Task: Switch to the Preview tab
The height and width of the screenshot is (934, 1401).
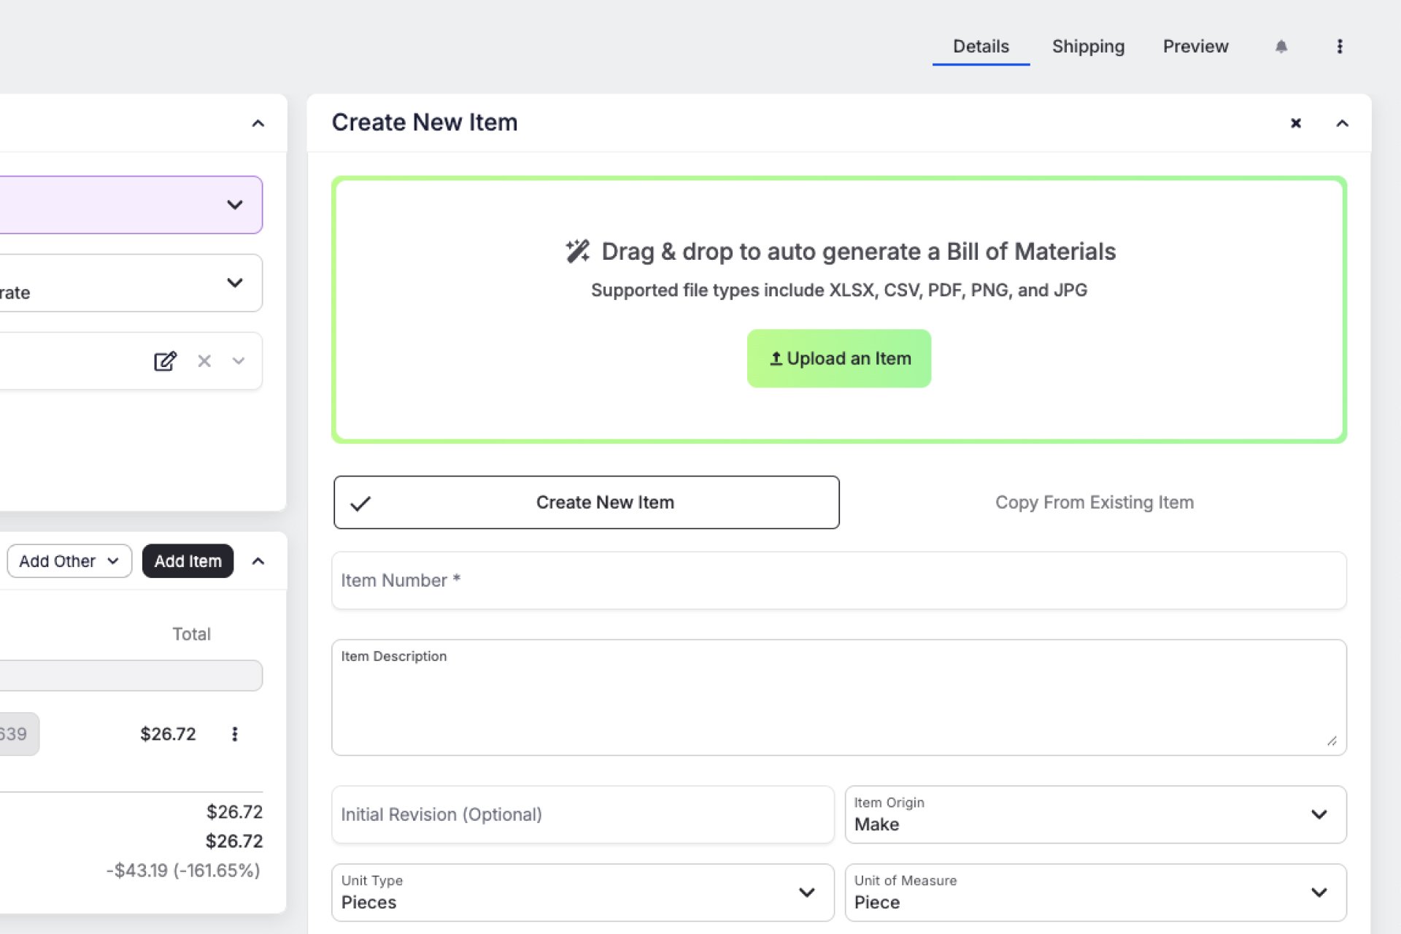Action: click(1195, 47)
